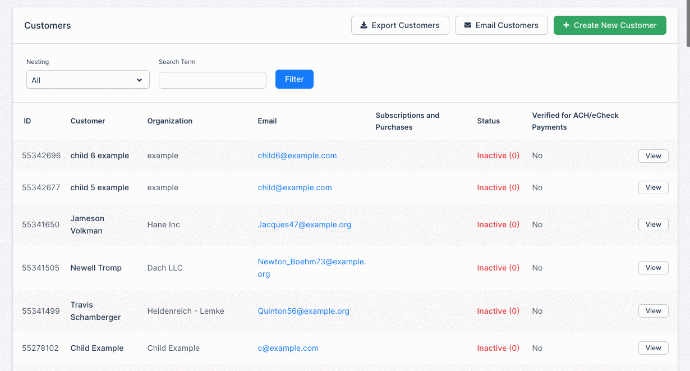Click the download icon in Export Customers
The width and height of the screenshot is (690, 371).
point(364,25)
